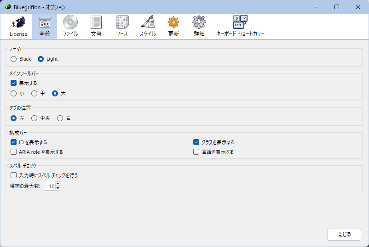The image size is (369, 247).
Task: Increase 候補の最大数 with up arrow
Action: [58, 185]
